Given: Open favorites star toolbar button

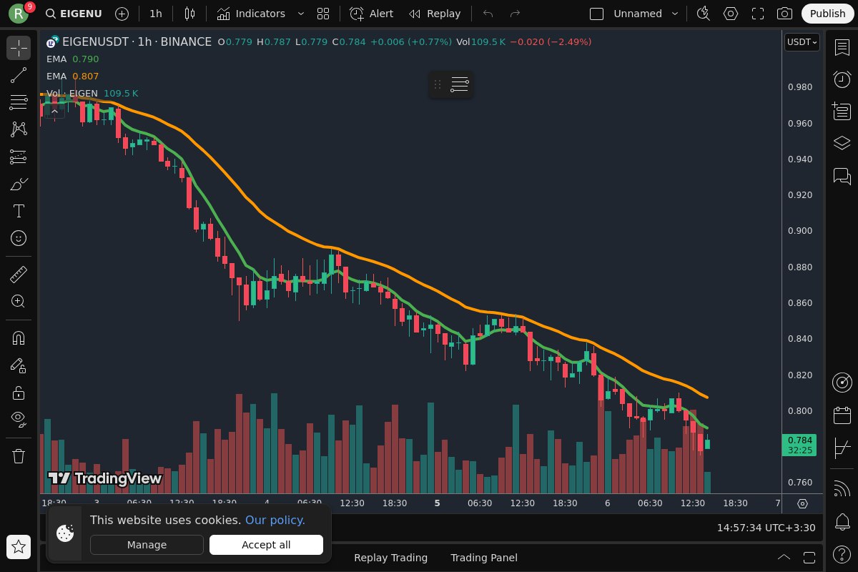Looking at the screenshot, I should [x=19, y=547].
